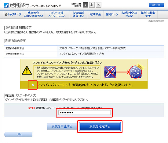Image resolution: width=168 pixels, height=143 pixels.
Task: Open the 住宅ローン menu
Action: [112, 14]
